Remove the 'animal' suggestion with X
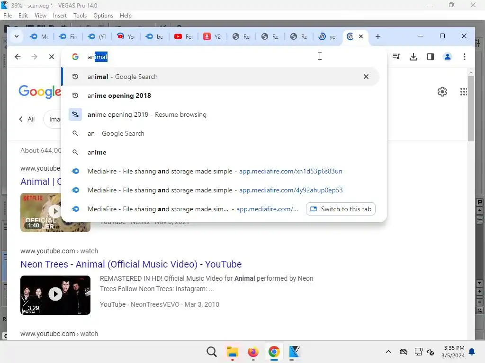The image size is (485, 363). [366, 77]
